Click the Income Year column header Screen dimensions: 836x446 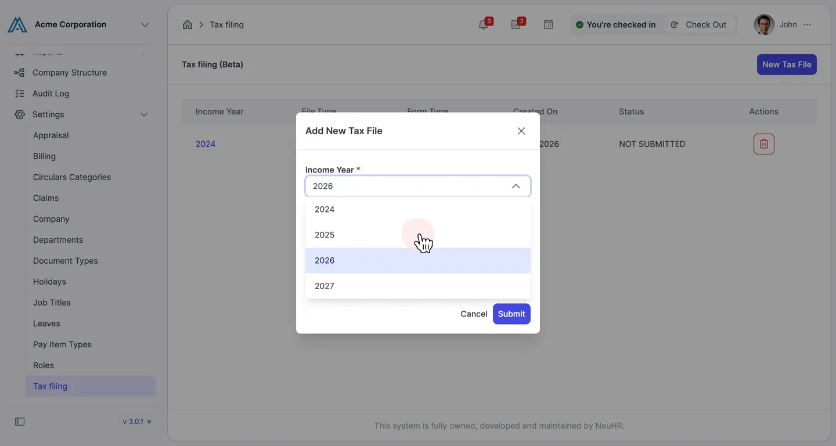point(219,111)
